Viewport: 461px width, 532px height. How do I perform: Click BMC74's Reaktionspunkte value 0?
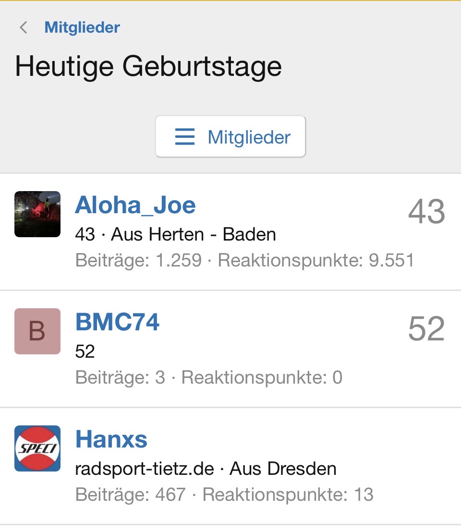pos(337,377)
